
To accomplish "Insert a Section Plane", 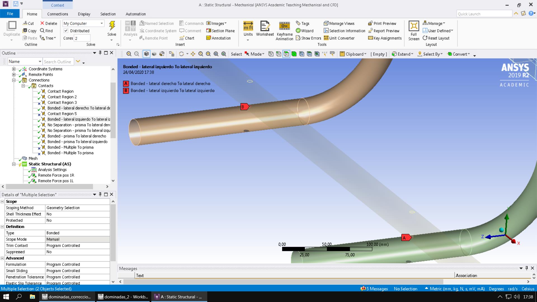I will [220, 31].
